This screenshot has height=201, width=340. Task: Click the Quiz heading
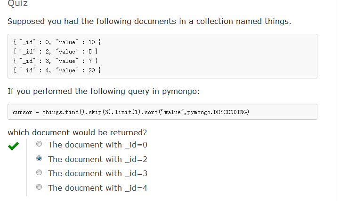point(18,4)
